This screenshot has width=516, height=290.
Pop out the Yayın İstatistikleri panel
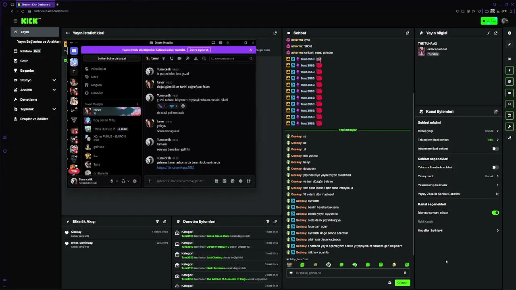click(275, 33)
